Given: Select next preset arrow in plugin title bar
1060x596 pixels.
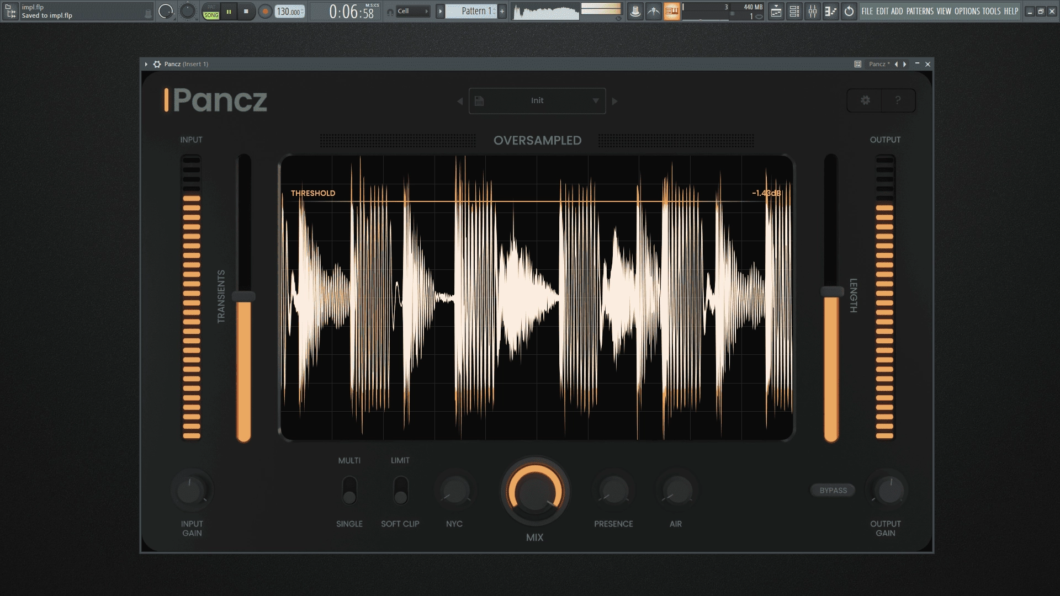Looking at the screenshot, I should tap(904, 64).
